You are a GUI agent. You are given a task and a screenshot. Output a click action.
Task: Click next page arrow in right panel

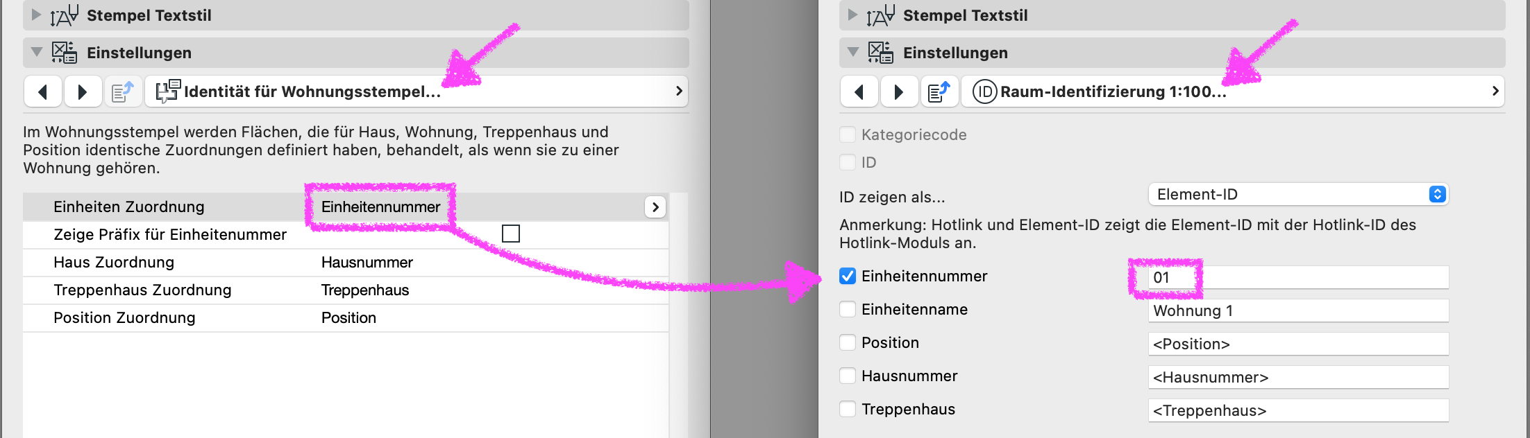pos(899,91)
